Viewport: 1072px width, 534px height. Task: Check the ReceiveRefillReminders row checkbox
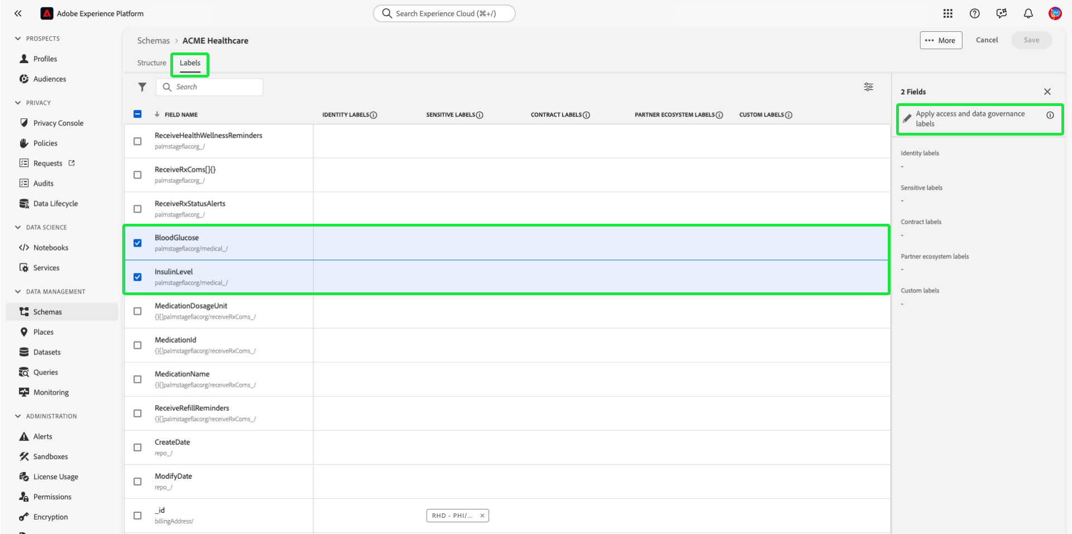click(x=137, y=413)
